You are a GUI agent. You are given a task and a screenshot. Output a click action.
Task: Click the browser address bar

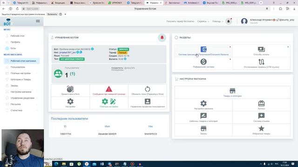(x=145, y=9)
